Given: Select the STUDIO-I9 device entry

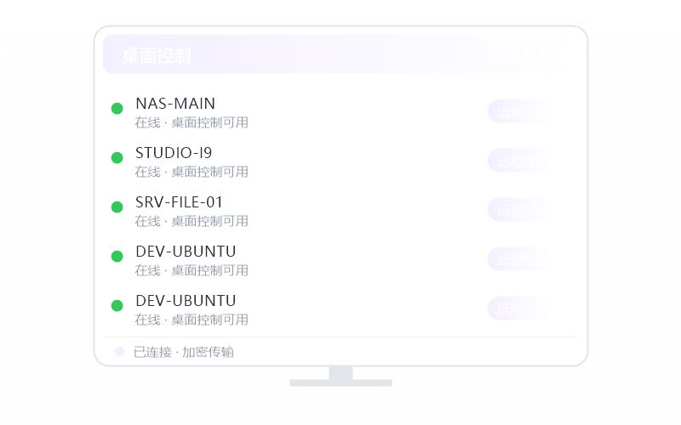Looking at the screenshot, I should pos(174,153).
